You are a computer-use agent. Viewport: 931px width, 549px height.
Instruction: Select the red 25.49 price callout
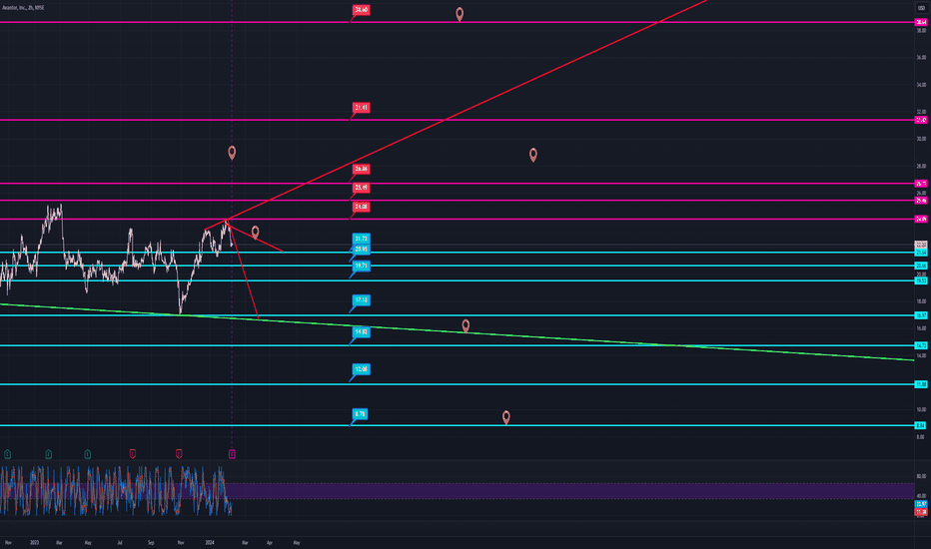pos(361,188)
